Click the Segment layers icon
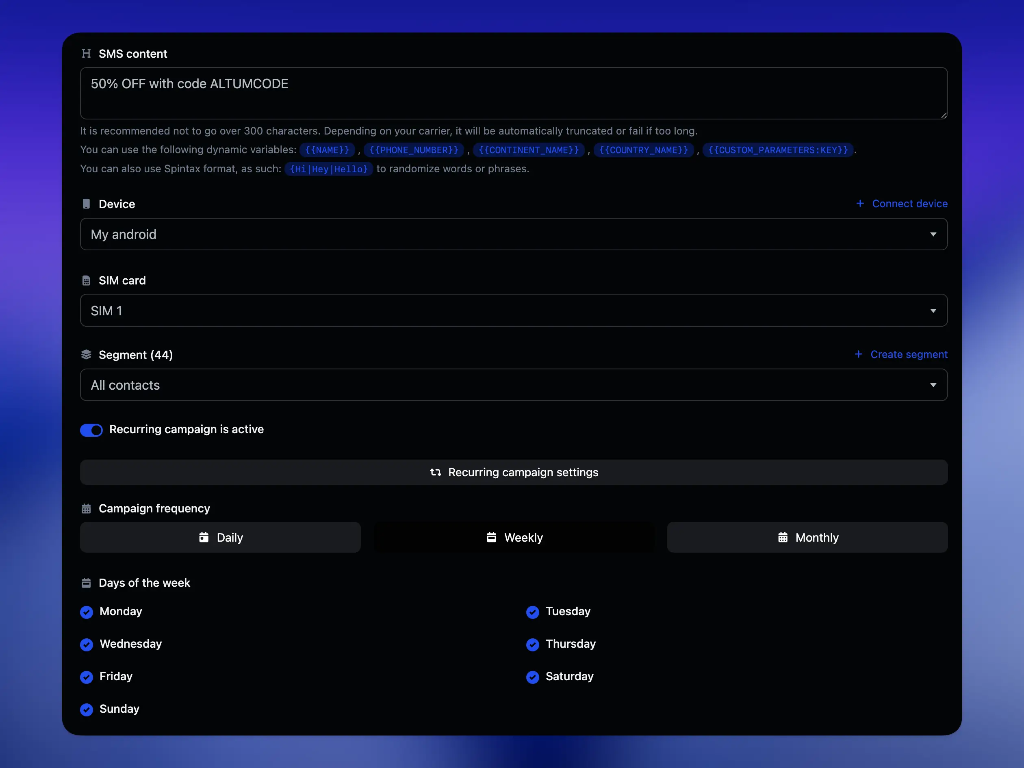The height and width of the screenshot is (768, 1024). [86, 355]
